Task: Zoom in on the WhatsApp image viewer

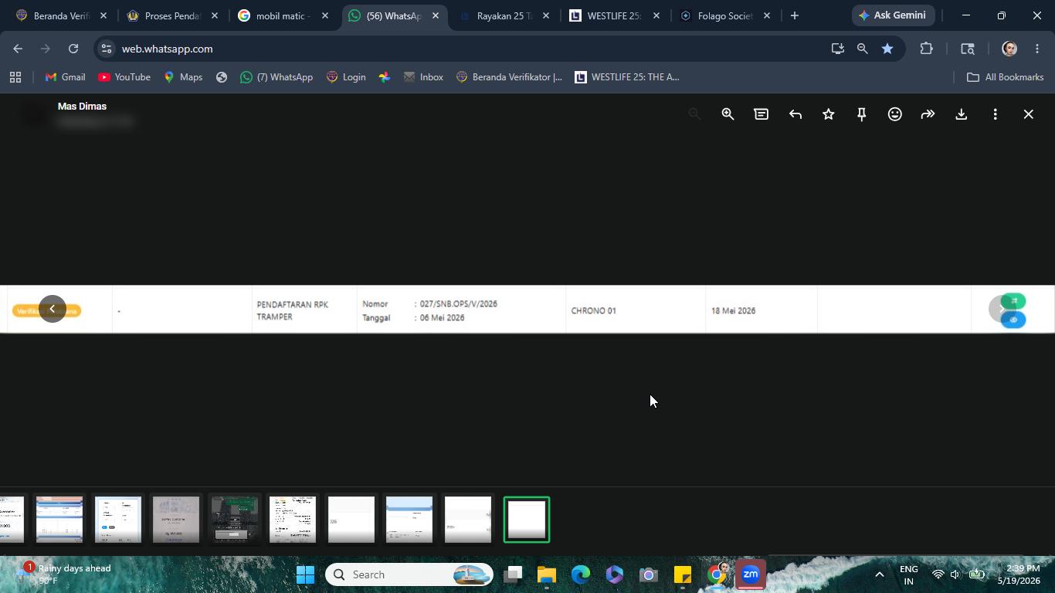Action: [x=728, y=114]
